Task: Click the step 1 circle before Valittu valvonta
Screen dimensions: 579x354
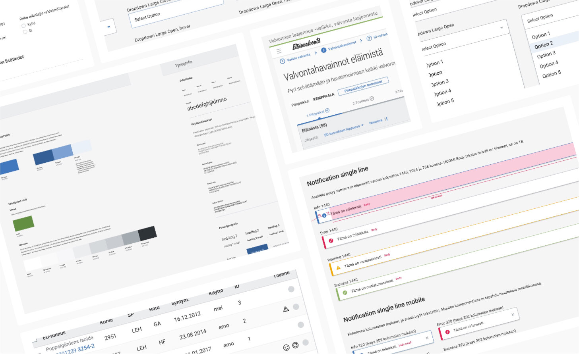Action: (282, 61)
